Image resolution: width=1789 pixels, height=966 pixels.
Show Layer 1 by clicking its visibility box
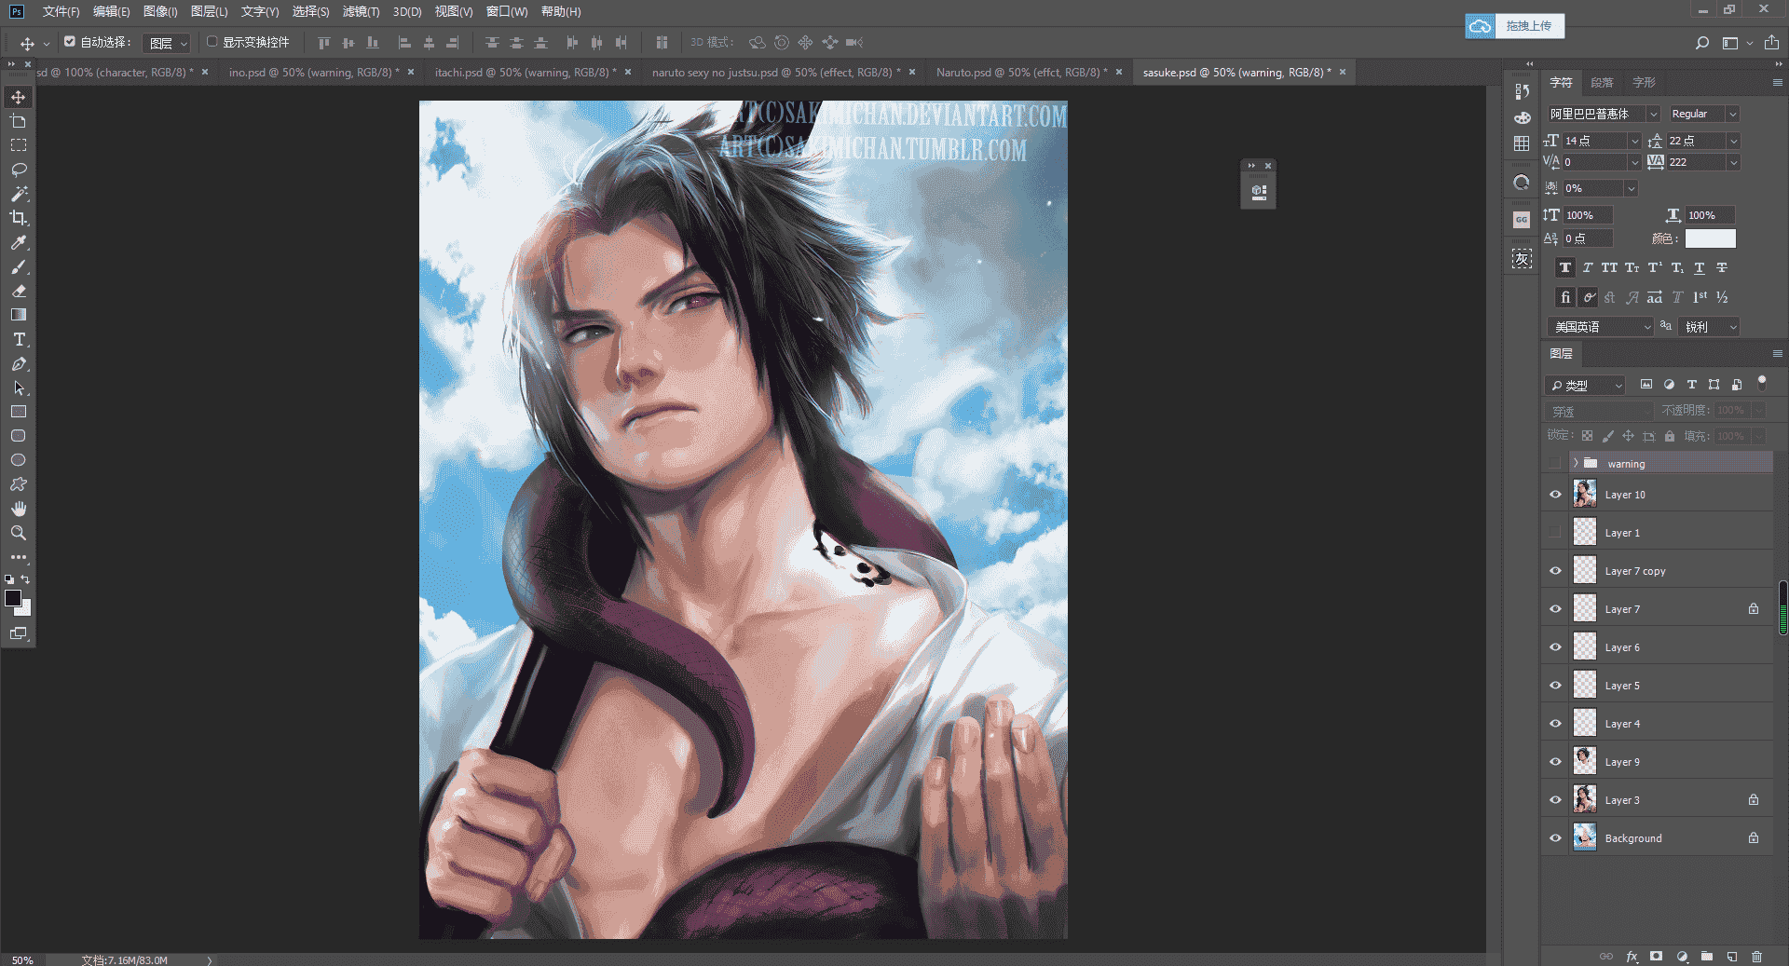1555,533
